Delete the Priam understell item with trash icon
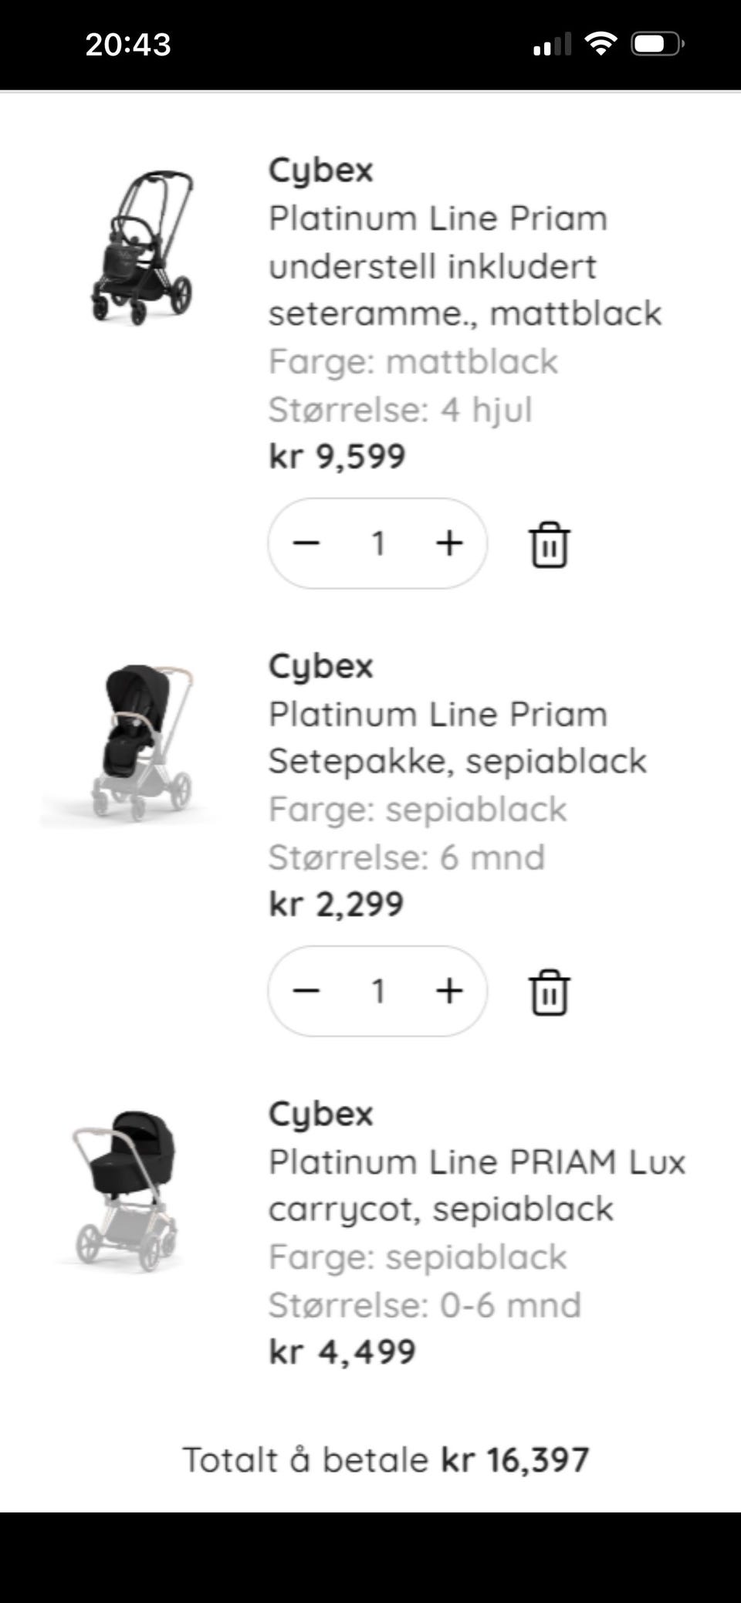741x1603 pixels. coord(549,545)
